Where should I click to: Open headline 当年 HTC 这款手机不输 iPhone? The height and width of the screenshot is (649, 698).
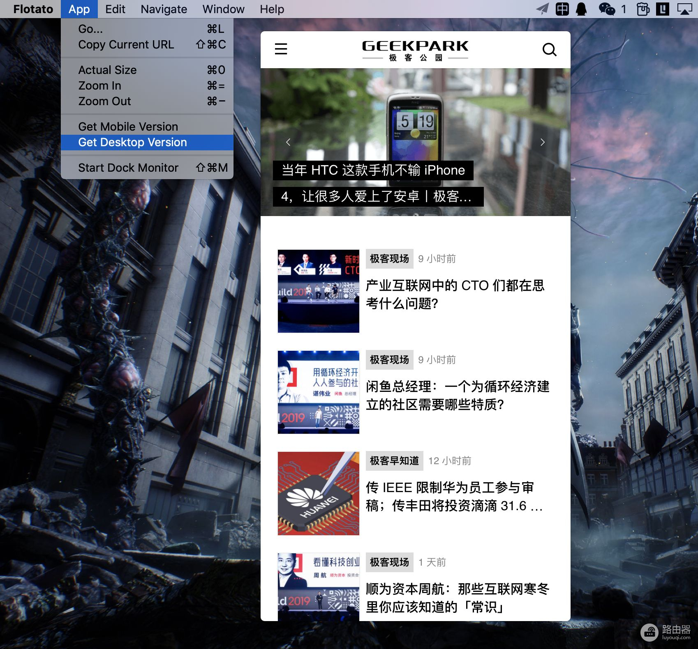click(x=373, y=170)
